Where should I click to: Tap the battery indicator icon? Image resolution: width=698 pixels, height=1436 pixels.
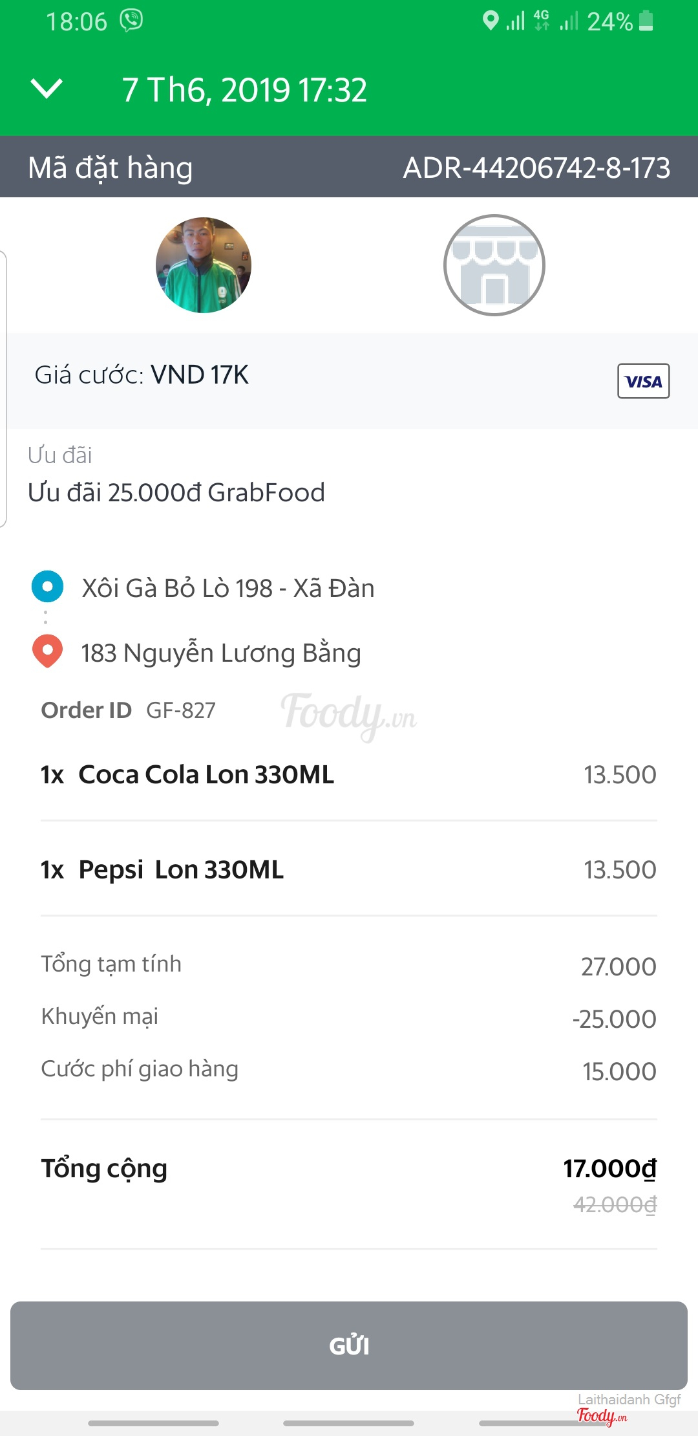(646, 21)
